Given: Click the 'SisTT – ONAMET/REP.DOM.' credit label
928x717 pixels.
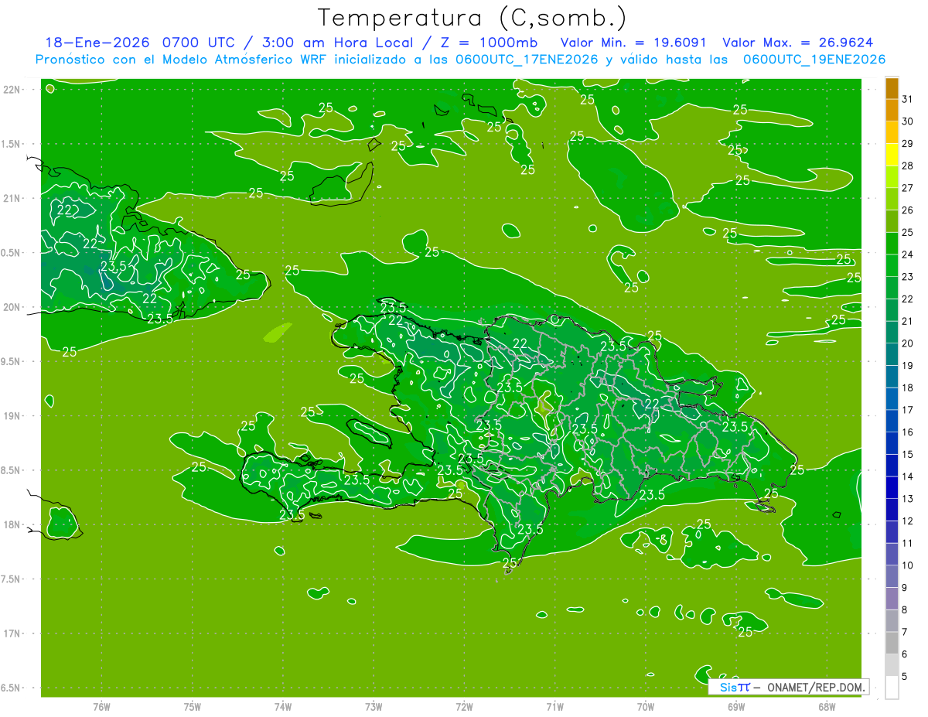Looking at the screenshot, I should click(790, 687).
